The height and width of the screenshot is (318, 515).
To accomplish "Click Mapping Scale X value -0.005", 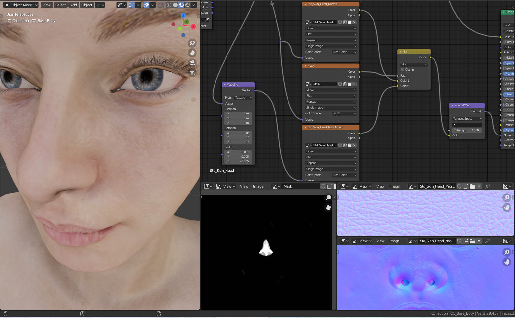I will 238,152.
